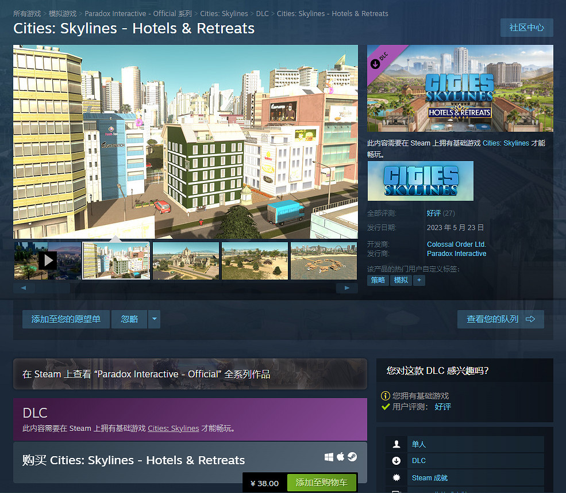Select the church building screenshot thumbnail
Viewport: 566px width, 493px height.
coord(186,261)
